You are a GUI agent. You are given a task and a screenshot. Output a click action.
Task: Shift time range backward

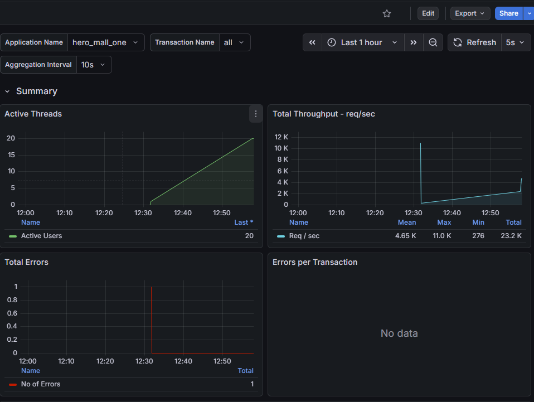pyautogui.click(x=312, y=42)
